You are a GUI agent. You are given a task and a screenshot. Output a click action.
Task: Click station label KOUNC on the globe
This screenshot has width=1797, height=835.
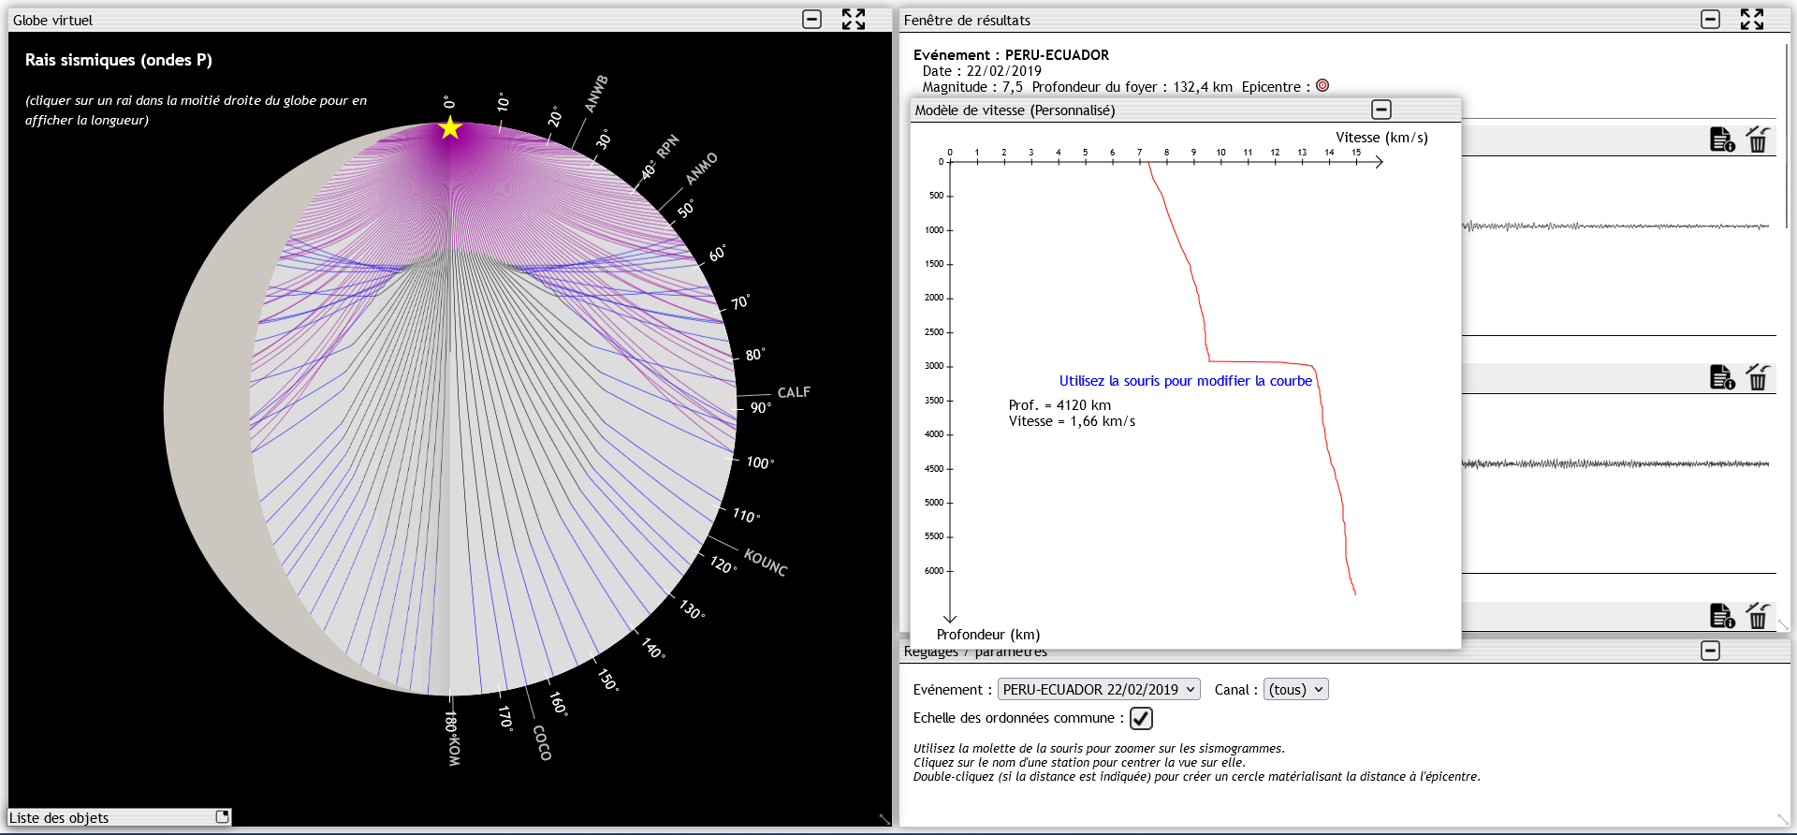[766, 562]
